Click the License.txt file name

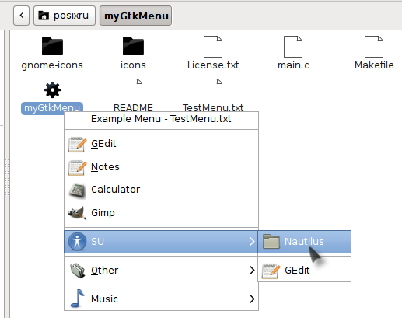[x=213, y=65]
